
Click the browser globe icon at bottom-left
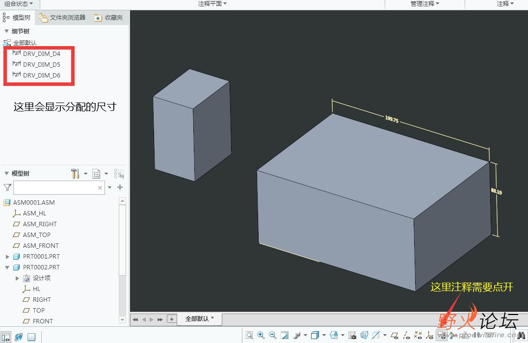(x=19, y=337)
